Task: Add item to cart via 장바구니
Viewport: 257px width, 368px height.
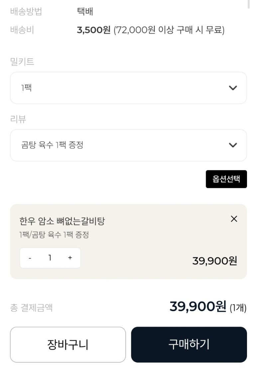Action: pyautogui.click(x=68, y=345)
